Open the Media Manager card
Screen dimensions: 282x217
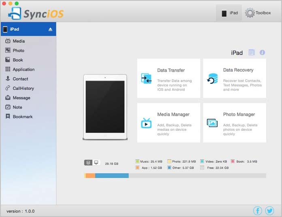[x=169, y=123]
